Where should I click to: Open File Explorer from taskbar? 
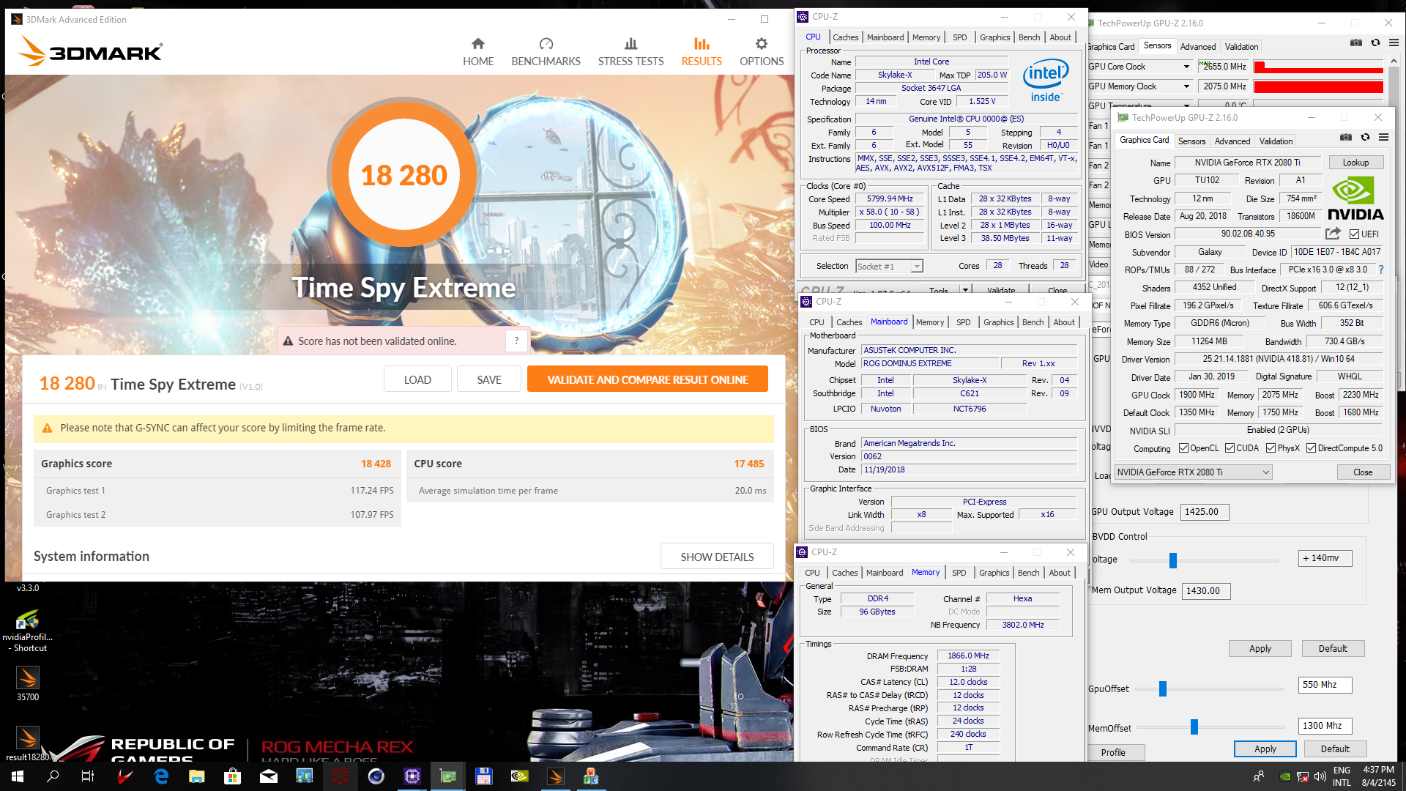(196, 776)
